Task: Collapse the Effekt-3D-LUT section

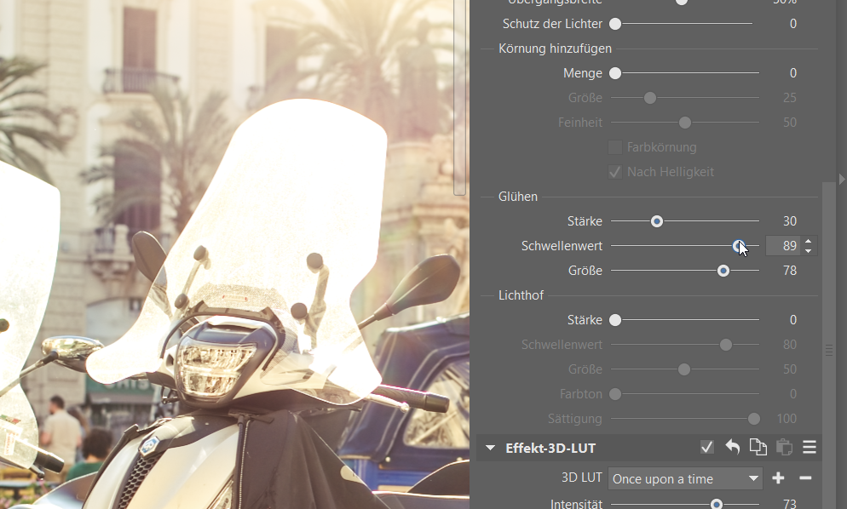Action: 490,448
